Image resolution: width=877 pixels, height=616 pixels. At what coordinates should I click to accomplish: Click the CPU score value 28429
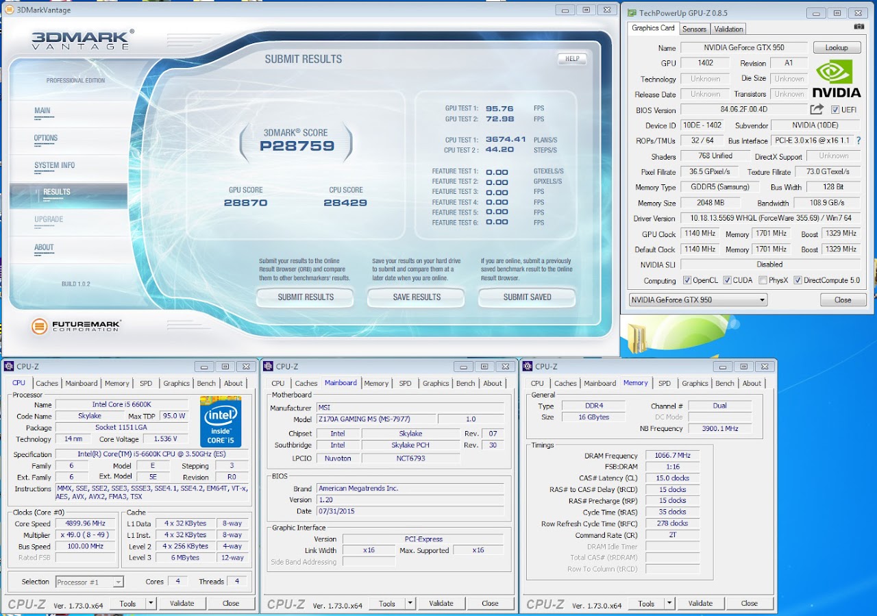click(345, 203)
